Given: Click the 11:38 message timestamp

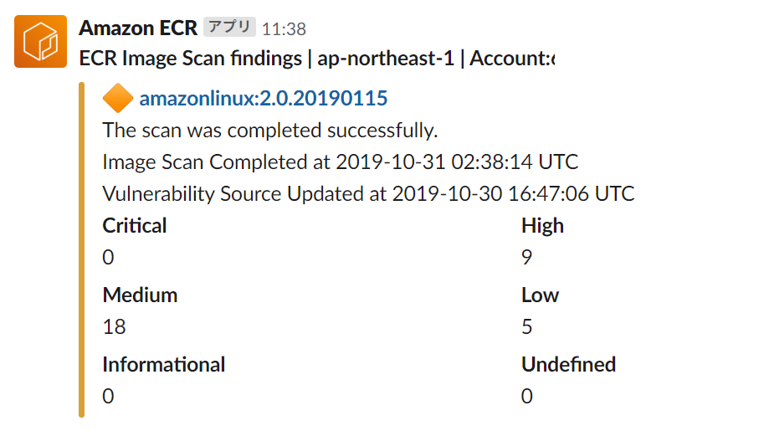Looking at the screenshot, I should click(x=284, y=29).
